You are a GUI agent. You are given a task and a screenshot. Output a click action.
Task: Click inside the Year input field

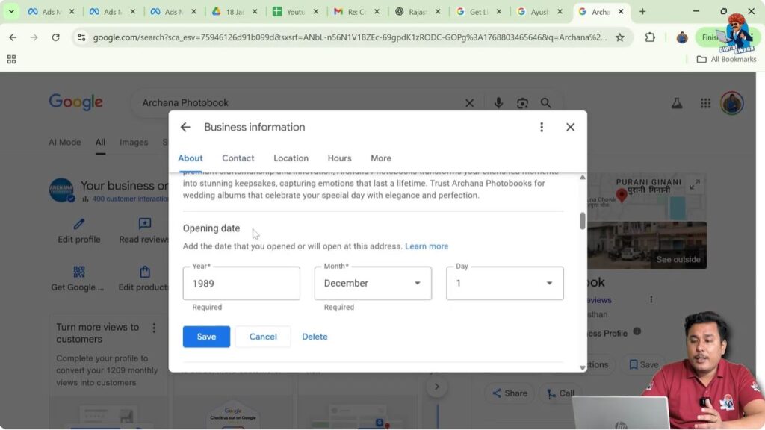(x=239, y=283)
